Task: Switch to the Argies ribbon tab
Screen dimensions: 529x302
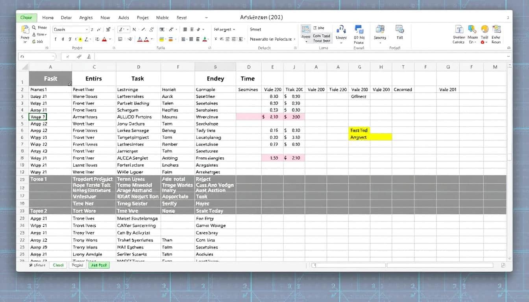Action: [86, 18]
